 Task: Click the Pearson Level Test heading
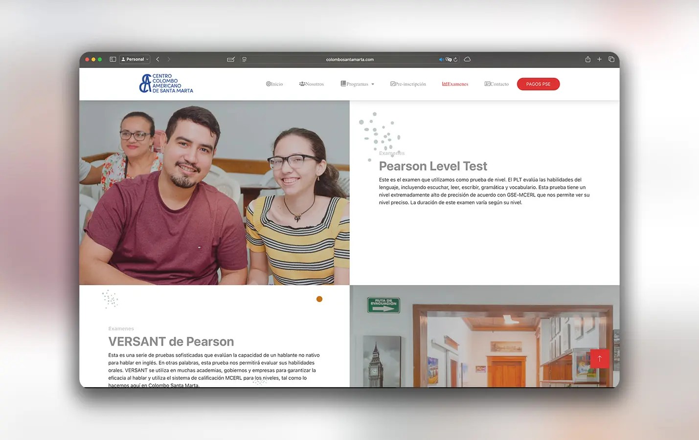coord(433,166)
